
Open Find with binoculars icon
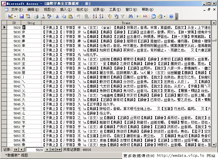click(x=131, y=16)
